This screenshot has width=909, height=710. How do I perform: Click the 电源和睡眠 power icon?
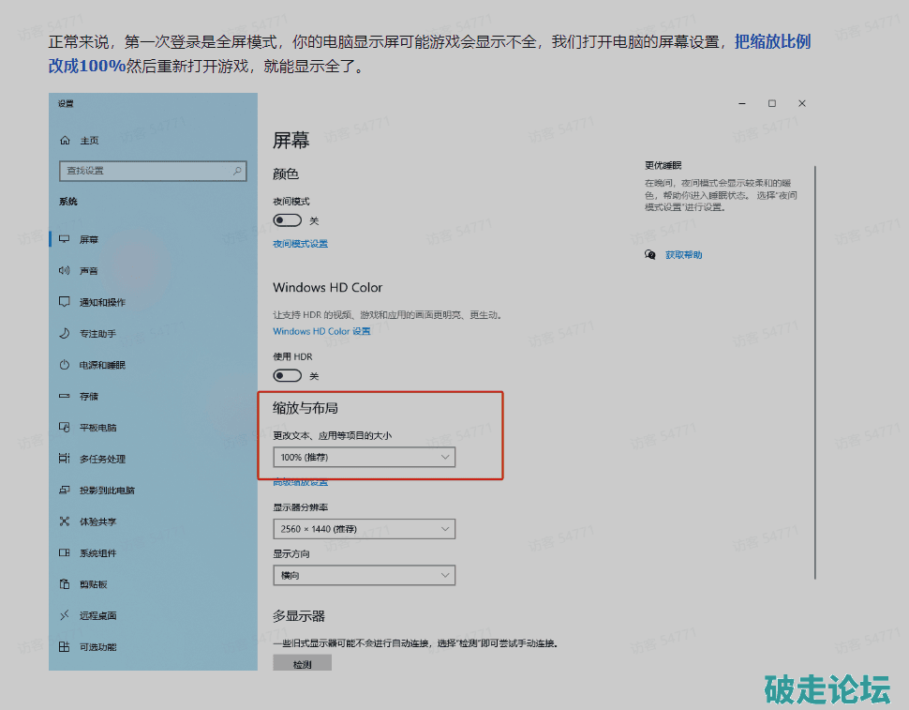click(x=65, y=365)
